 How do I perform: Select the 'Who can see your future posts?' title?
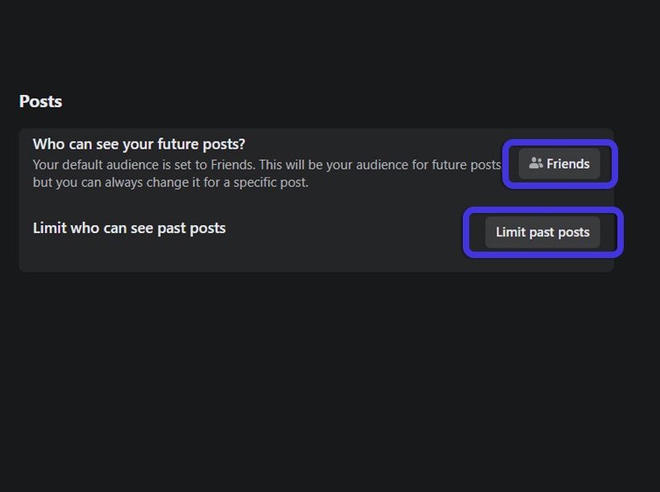[x=138, y=144]
